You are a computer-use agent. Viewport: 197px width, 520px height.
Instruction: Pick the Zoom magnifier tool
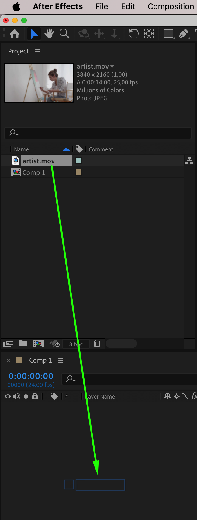pos(64,33)
